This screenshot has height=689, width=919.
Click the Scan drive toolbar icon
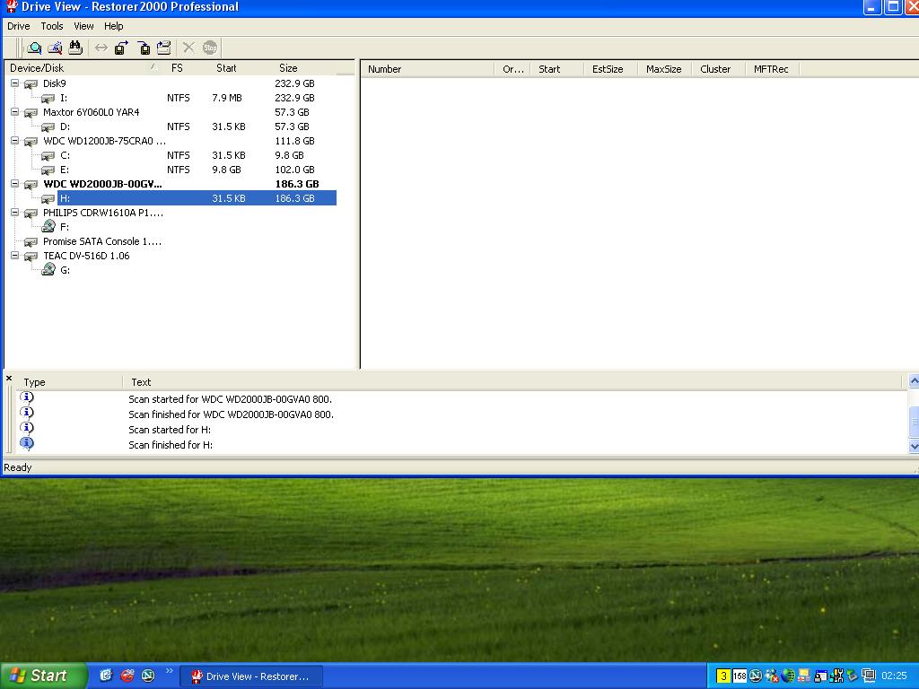click(55, 48)
